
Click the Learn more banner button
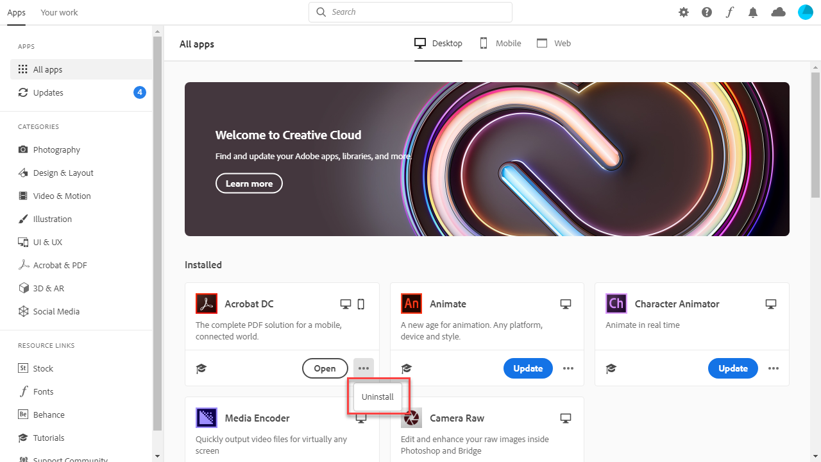click(x=249, y=184)
